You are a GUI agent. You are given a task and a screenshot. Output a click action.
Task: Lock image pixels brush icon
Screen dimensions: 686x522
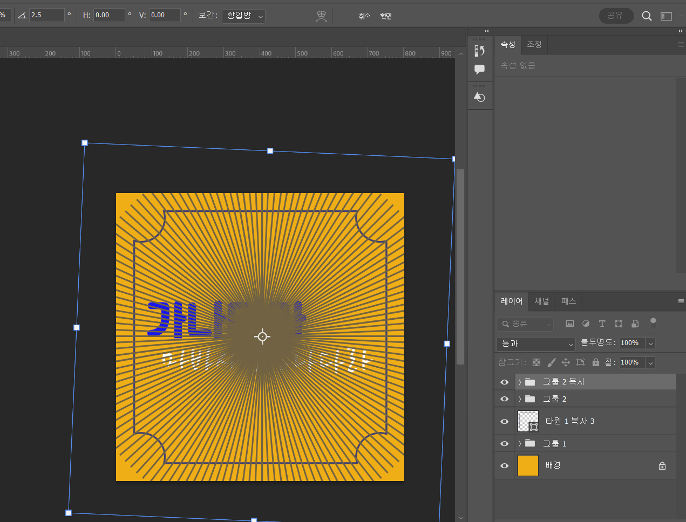(551, 362)
